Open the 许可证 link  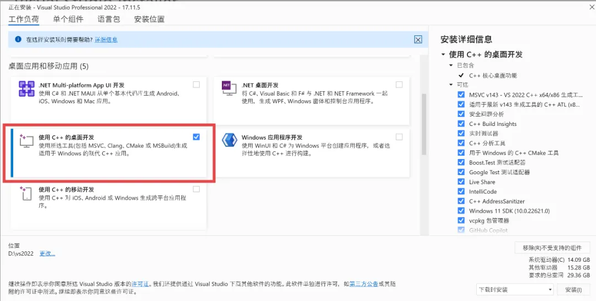[x=140, y=284]
